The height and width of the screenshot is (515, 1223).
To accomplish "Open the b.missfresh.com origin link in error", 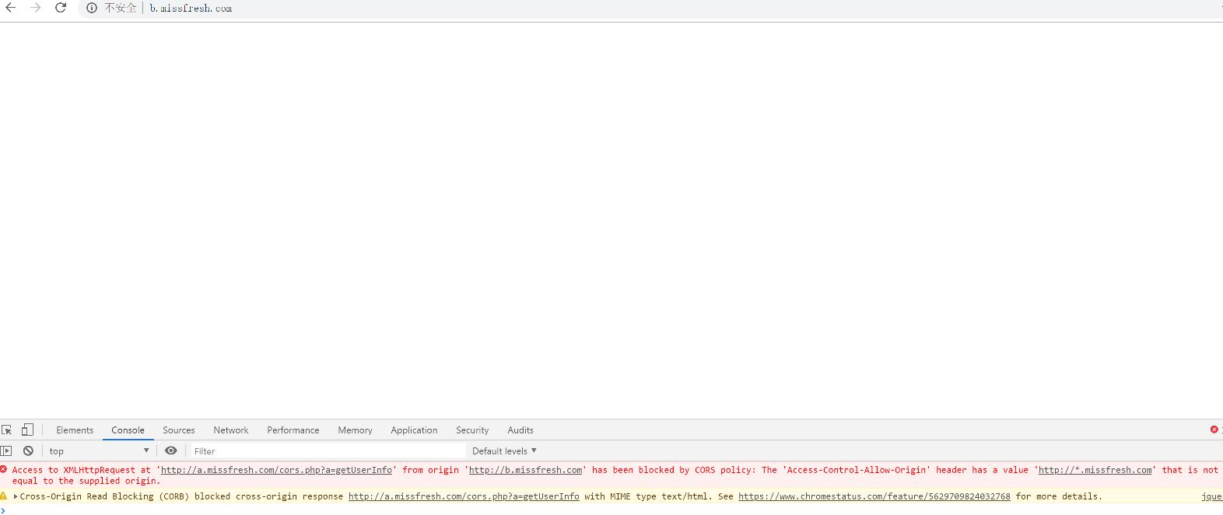I will [x=525, y=470].
